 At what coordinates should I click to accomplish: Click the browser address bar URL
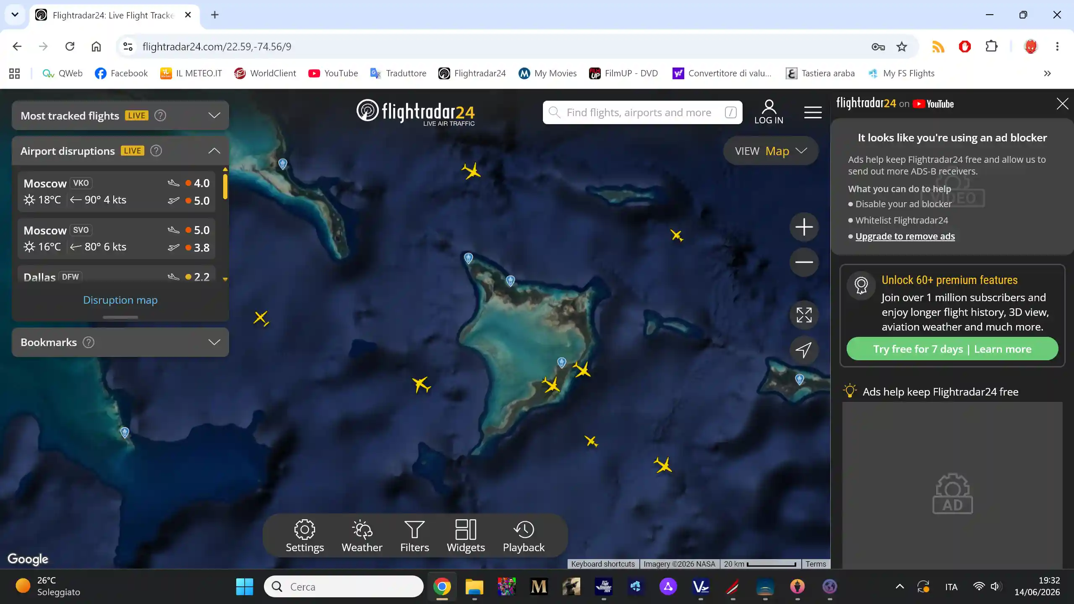[x=217, y=47]
